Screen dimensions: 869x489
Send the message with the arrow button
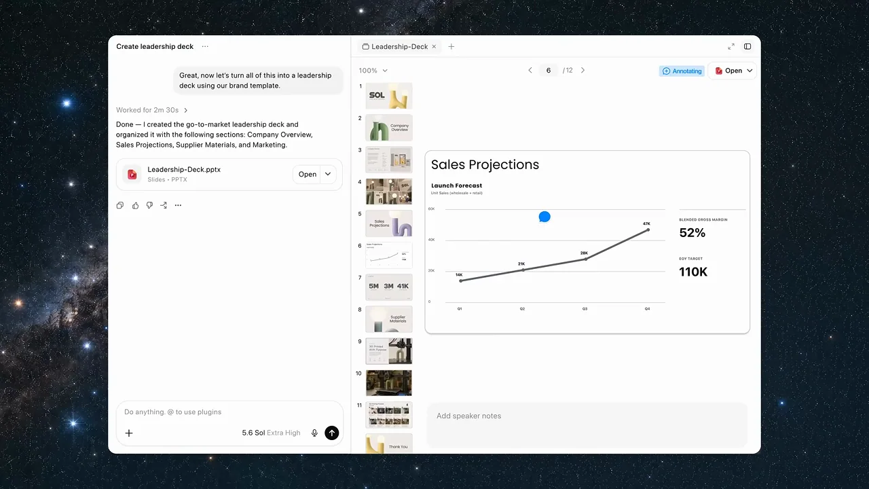point(331,433)
